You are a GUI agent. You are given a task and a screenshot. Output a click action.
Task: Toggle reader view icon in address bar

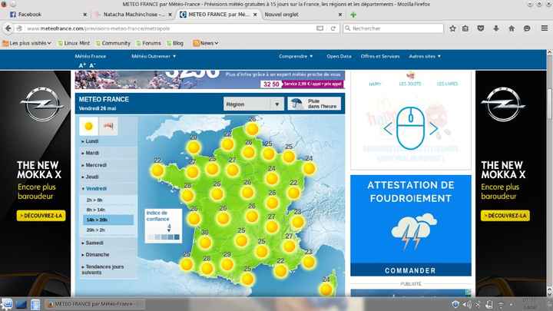[x=320, y=28]
